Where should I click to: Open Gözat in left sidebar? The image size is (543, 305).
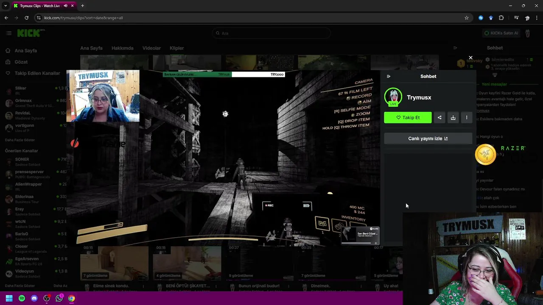click(21, 62)
